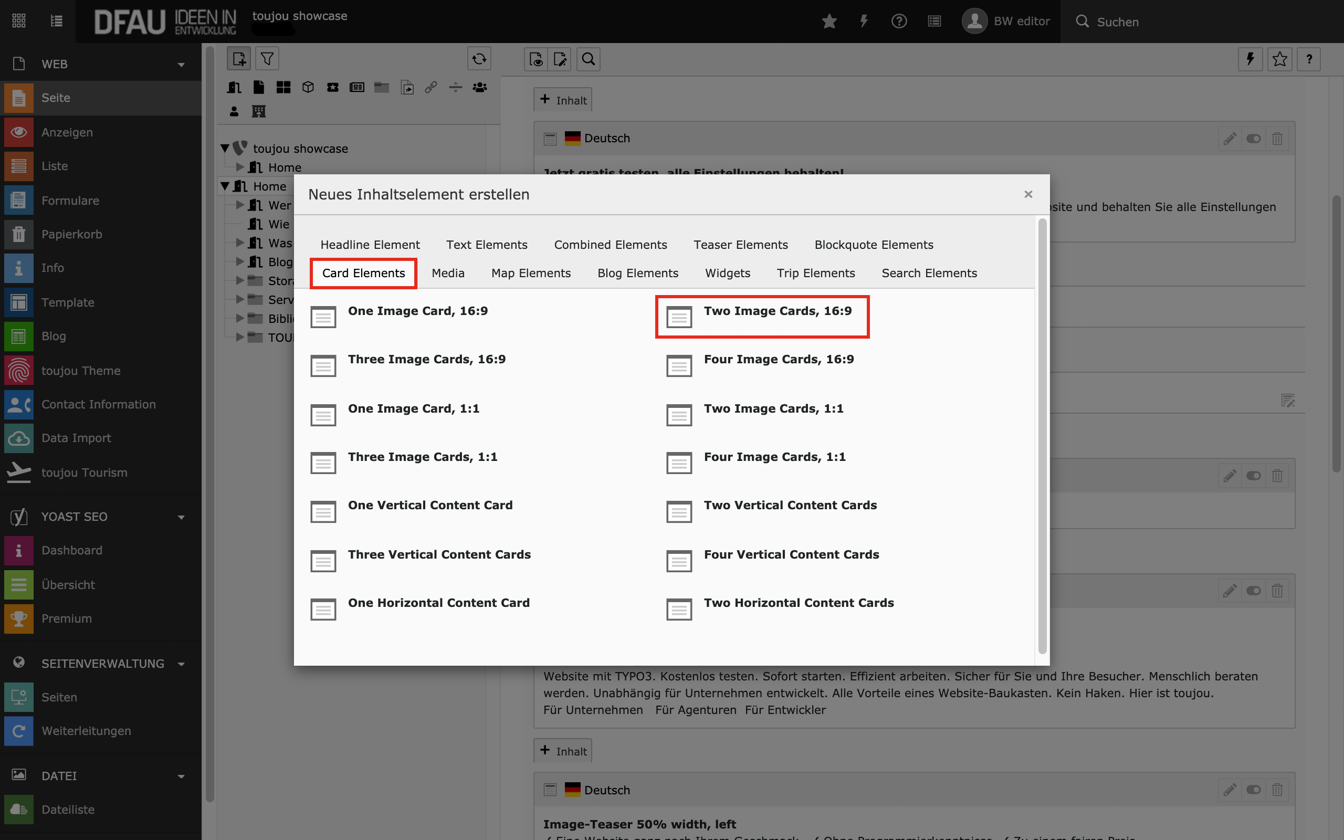Click the create new page icon in page tree toolbar
1344x840 pixels.
coord(239,58)
